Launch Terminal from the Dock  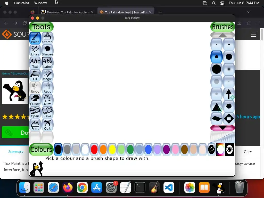[140, 187]
